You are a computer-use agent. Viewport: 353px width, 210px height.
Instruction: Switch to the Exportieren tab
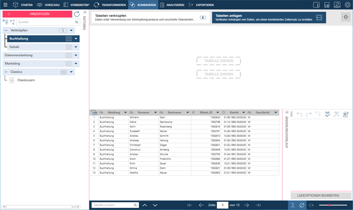(201, 5)
